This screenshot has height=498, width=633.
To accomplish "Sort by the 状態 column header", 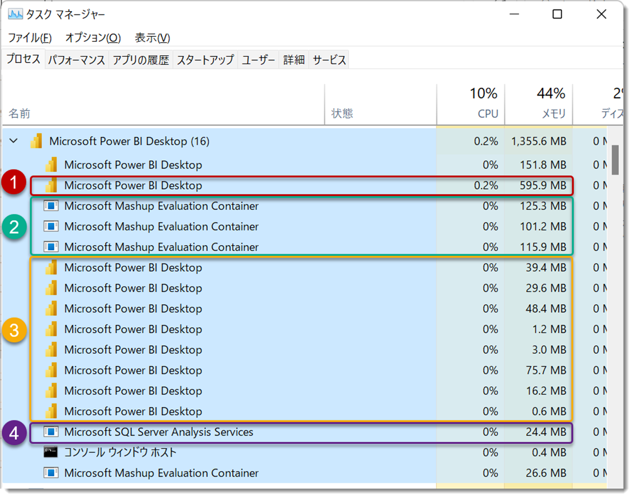I will (380, 105).
